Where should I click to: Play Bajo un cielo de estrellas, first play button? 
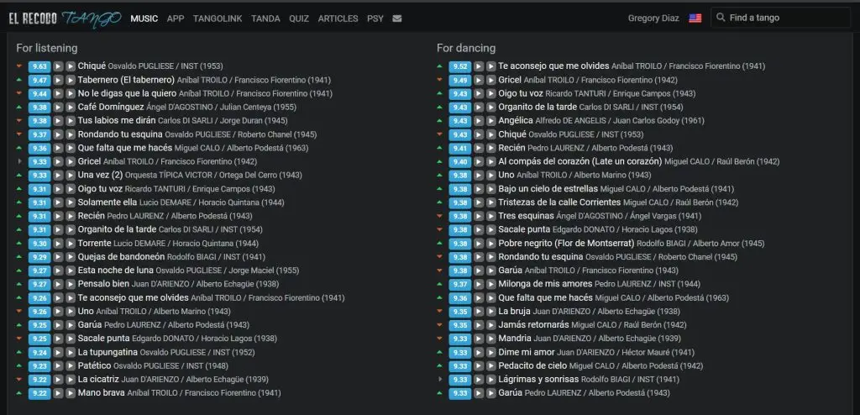pyautogui.click(x=479, y=189)
